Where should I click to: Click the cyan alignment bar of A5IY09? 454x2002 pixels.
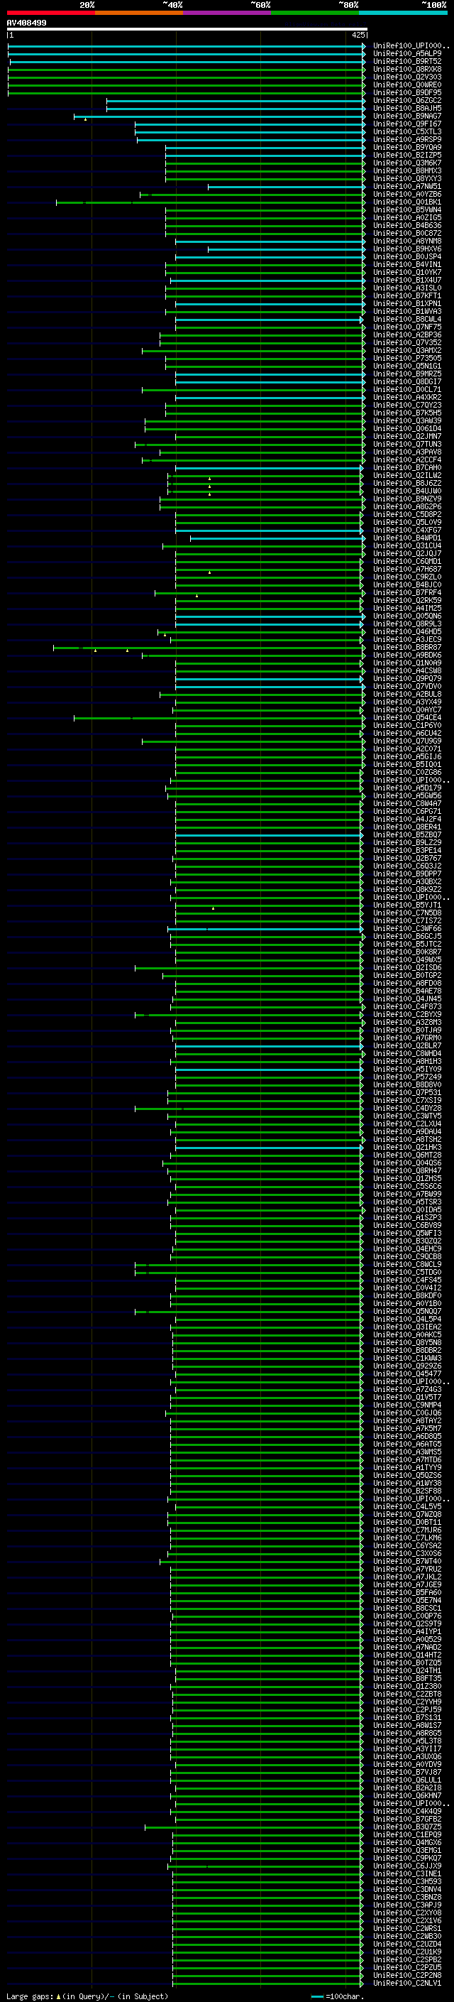coord(269,1070)
